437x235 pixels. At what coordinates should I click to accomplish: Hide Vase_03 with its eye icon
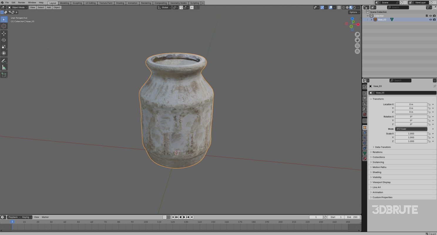tap(430, 19)
